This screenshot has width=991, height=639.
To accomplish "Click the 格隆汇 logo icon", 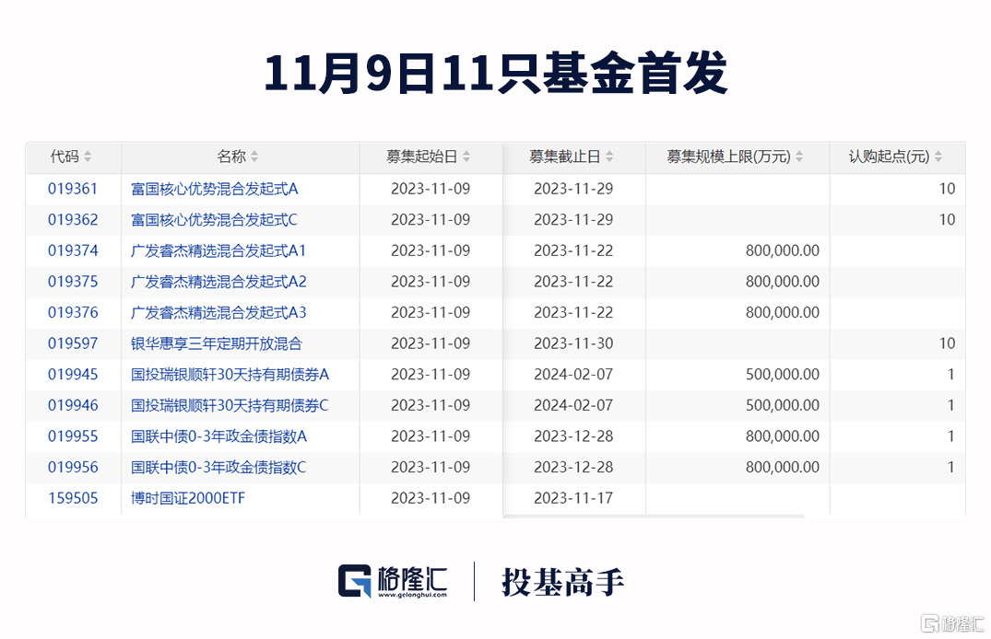I will [356, 582].
